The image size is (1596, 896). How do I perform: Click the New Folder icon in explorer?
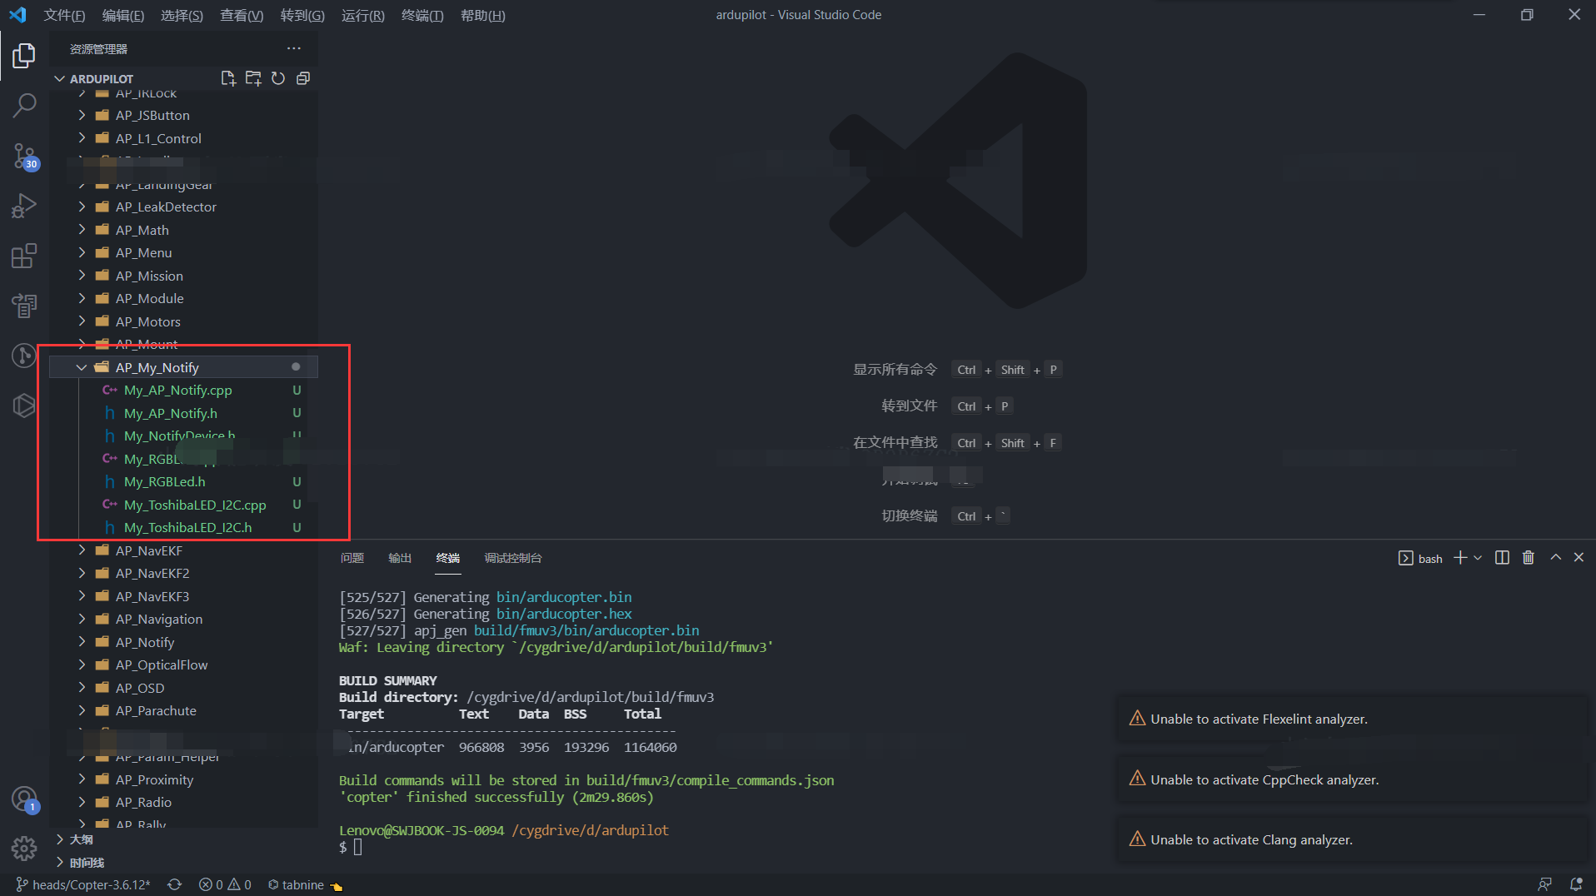click(x=253, y=78)
